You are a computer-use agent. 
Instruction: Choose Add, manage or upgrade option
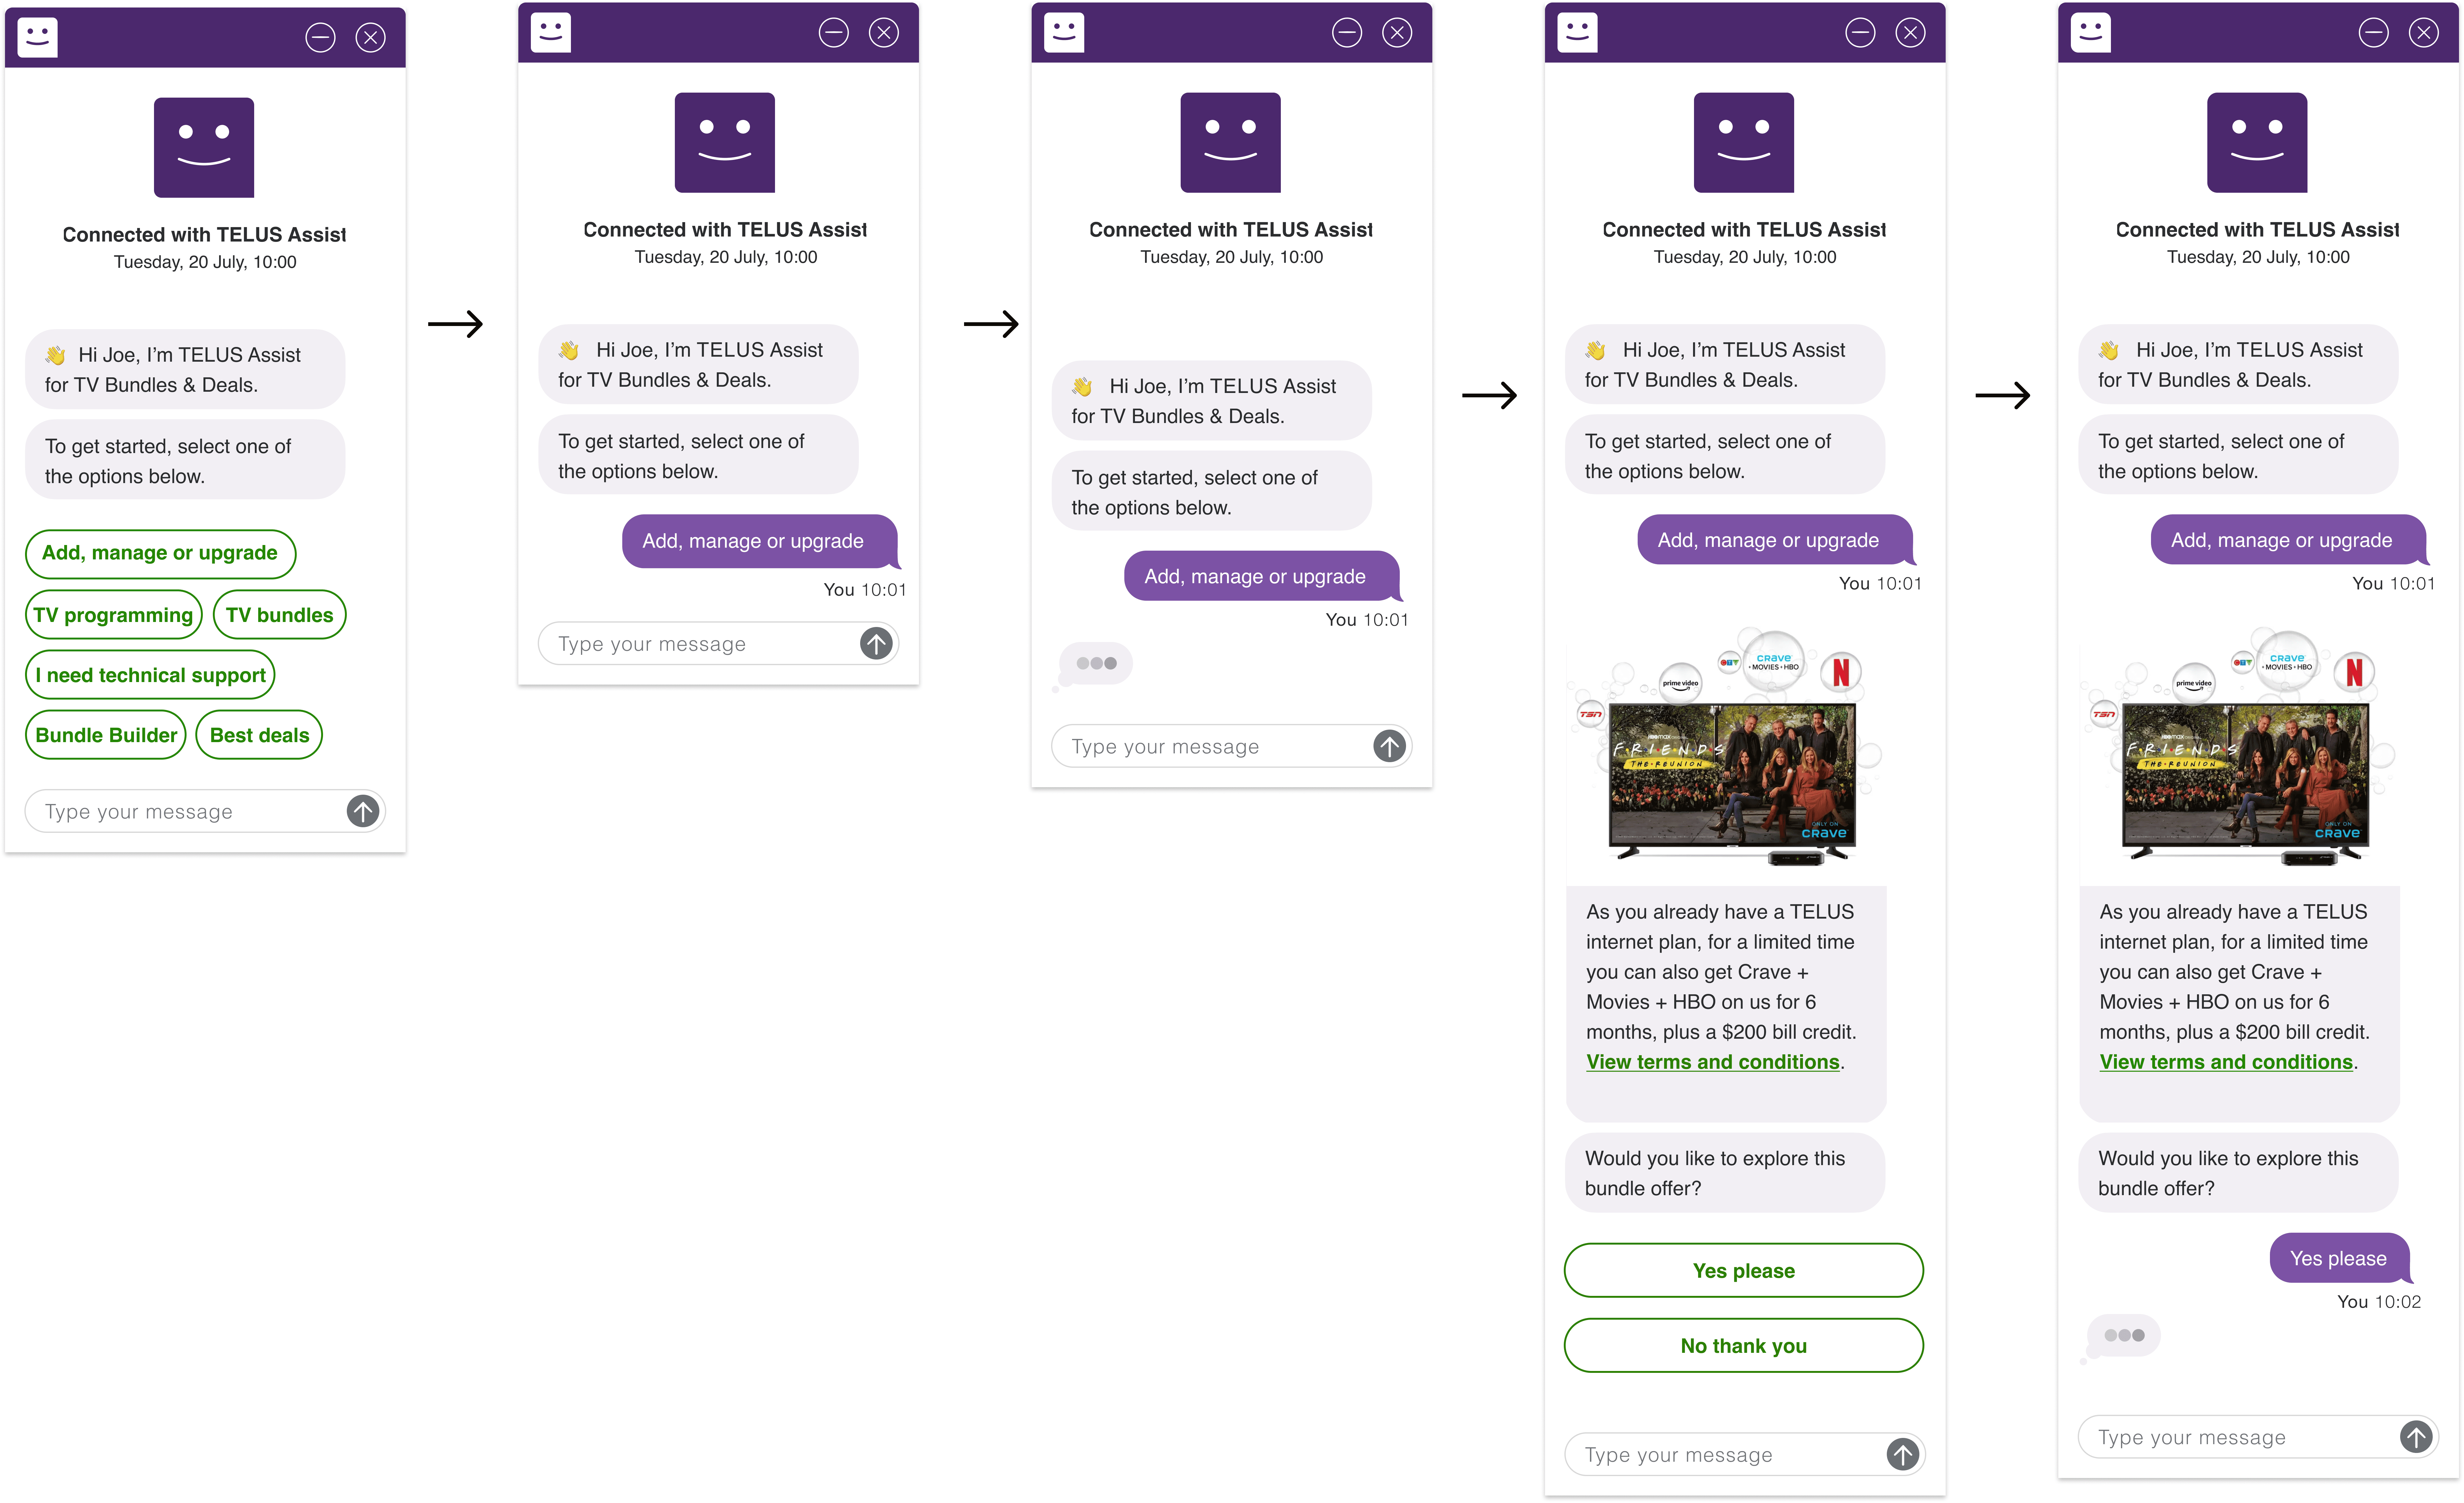tap(160, 553)
